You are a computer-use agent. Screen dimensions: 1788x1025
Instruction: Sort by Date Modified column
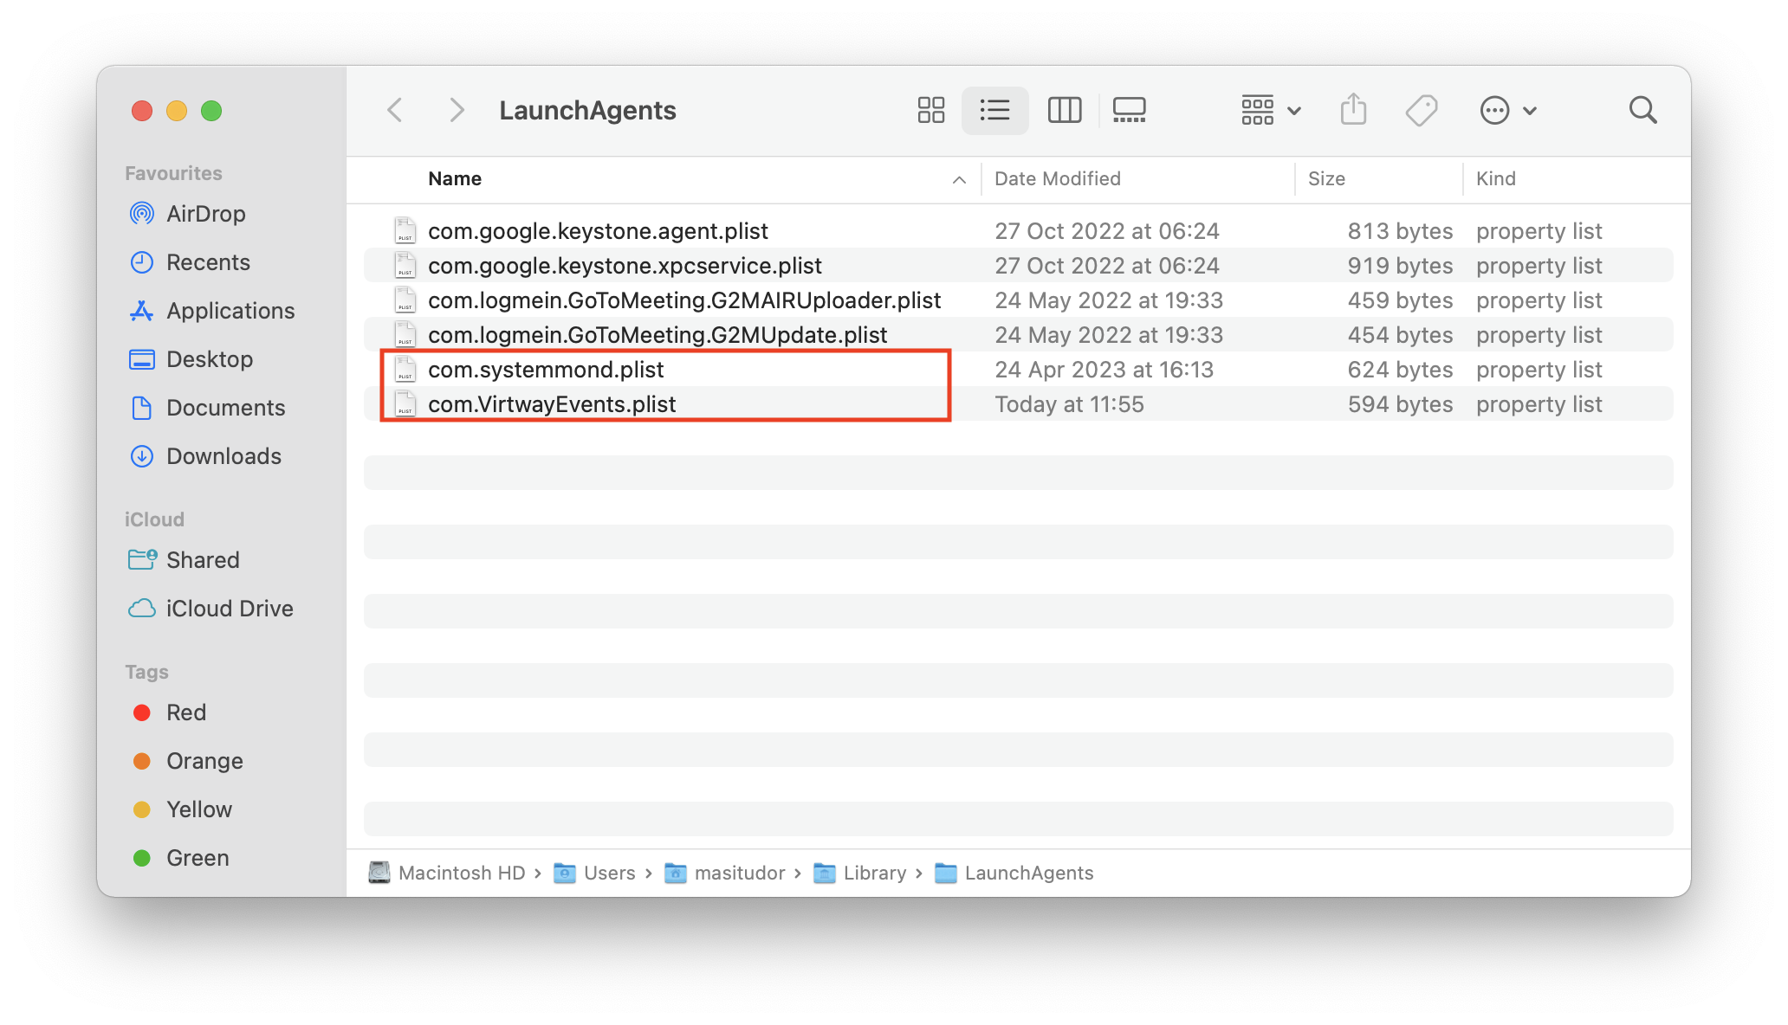point(1057,179)
